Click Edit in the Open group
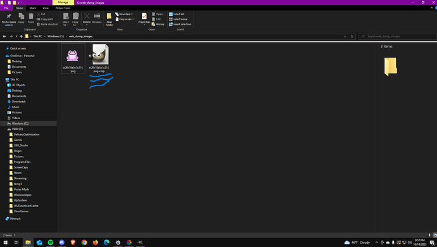Viewport: 437px width, 247px height. click(156, 19)
